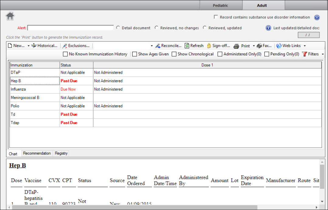Open the Fax option
Screen dimensions: 328x210
[x=264, y=46]
